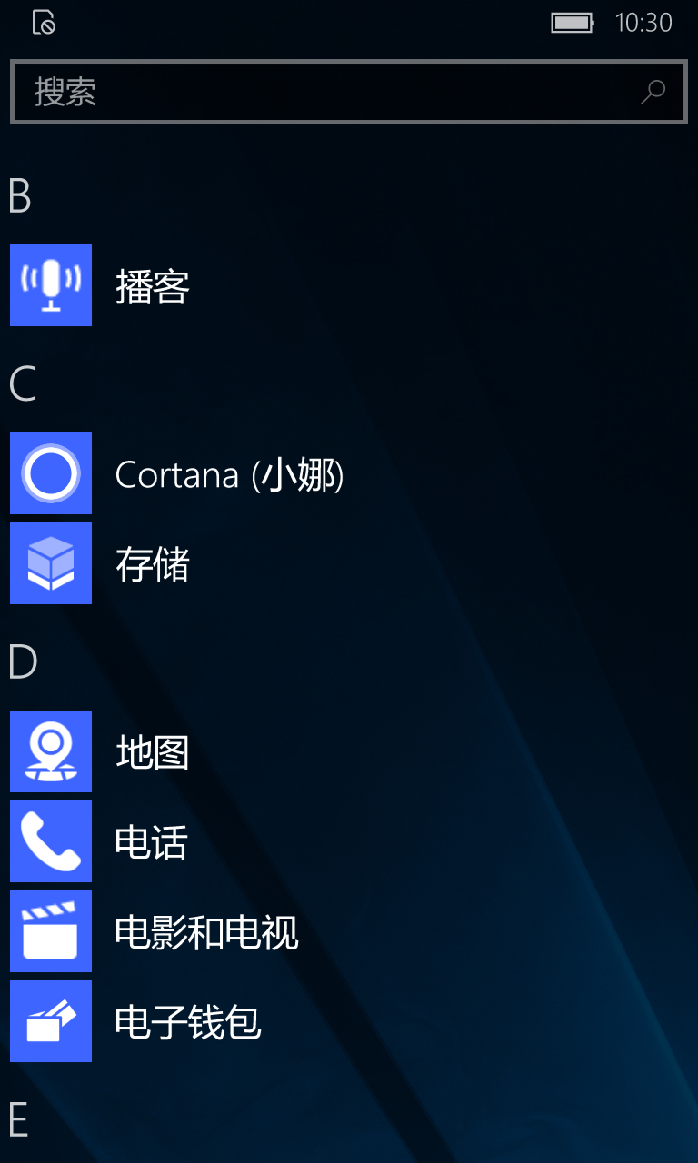Open the Maps location pin icon tile

(51, 751)
